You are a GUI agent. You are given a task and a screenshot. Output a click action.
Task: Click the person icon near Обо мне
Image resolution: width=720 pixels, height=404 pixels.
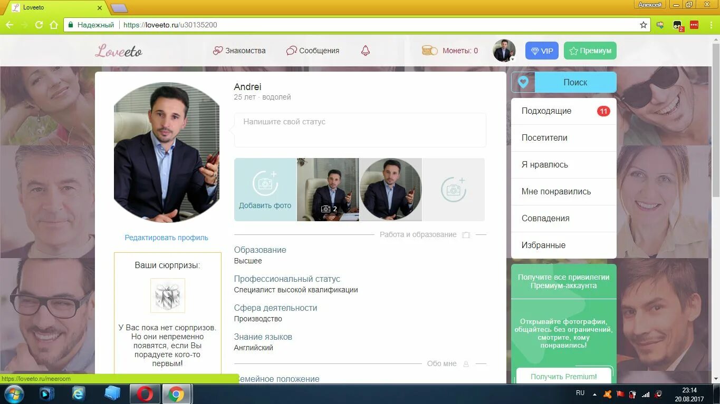465,363
